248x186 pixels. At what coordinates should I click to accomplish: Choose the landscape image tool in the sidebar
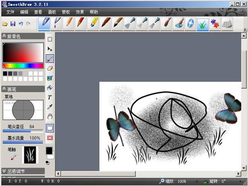pos(50,78)
